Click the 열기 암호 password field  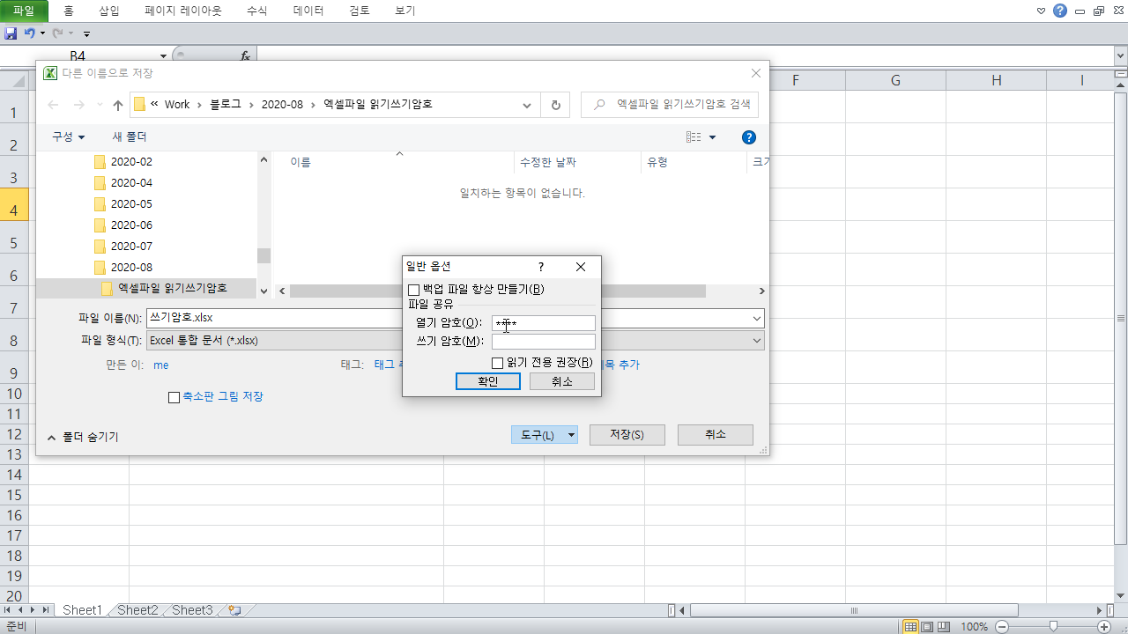pos(543,323)
